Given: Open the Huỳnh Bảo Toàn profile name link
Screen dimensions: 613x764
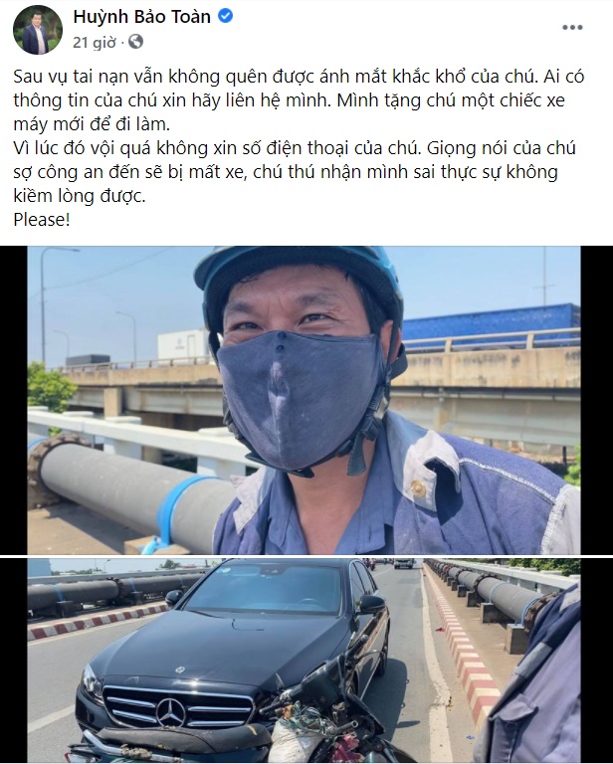Looking at the screenshot, I should [141, 17].
